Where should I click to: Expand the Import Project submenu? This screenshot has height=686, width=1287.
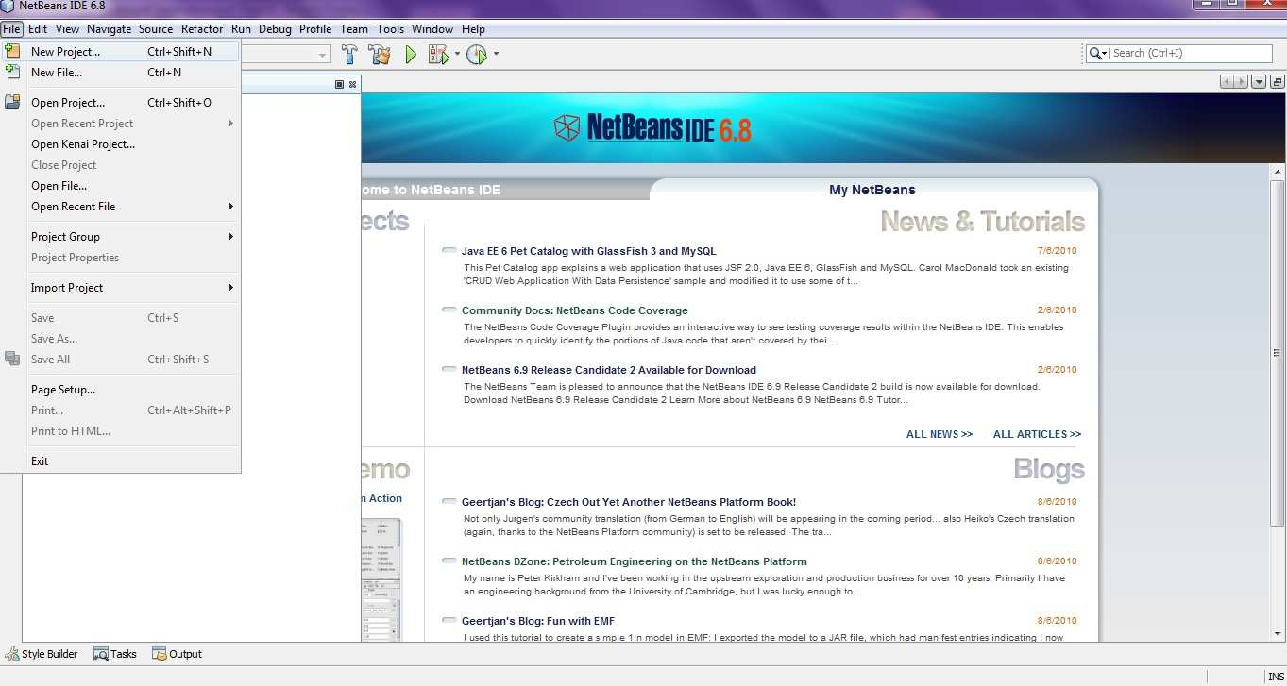pos(230,288)
